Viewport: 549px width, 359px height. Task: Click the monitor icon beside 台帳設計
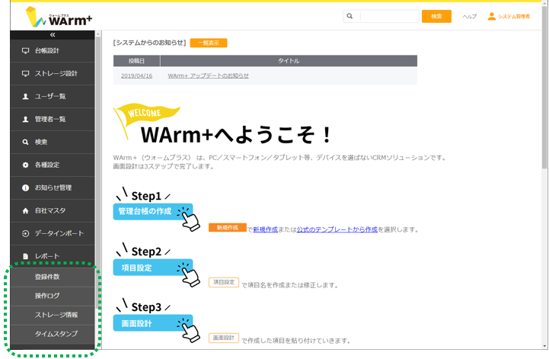tap(26, 50)
